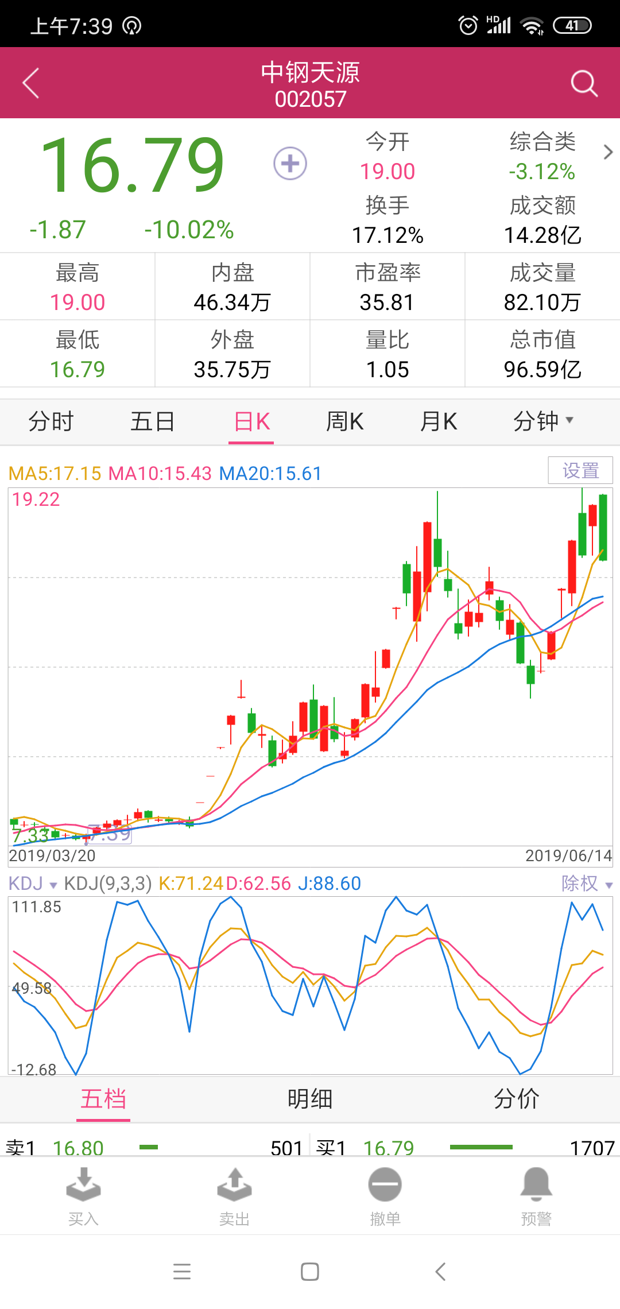This screenshot has width=620, height=1309.
Task: Tap the current price 16.79
Action: [x=132, y=165]
